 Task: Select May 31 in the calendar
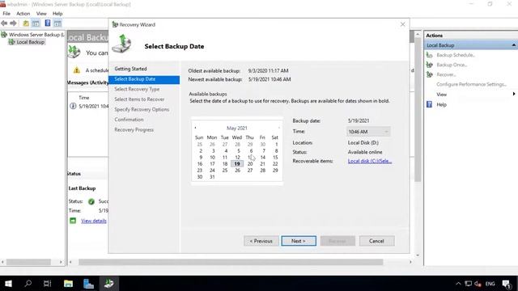(212, 177)
